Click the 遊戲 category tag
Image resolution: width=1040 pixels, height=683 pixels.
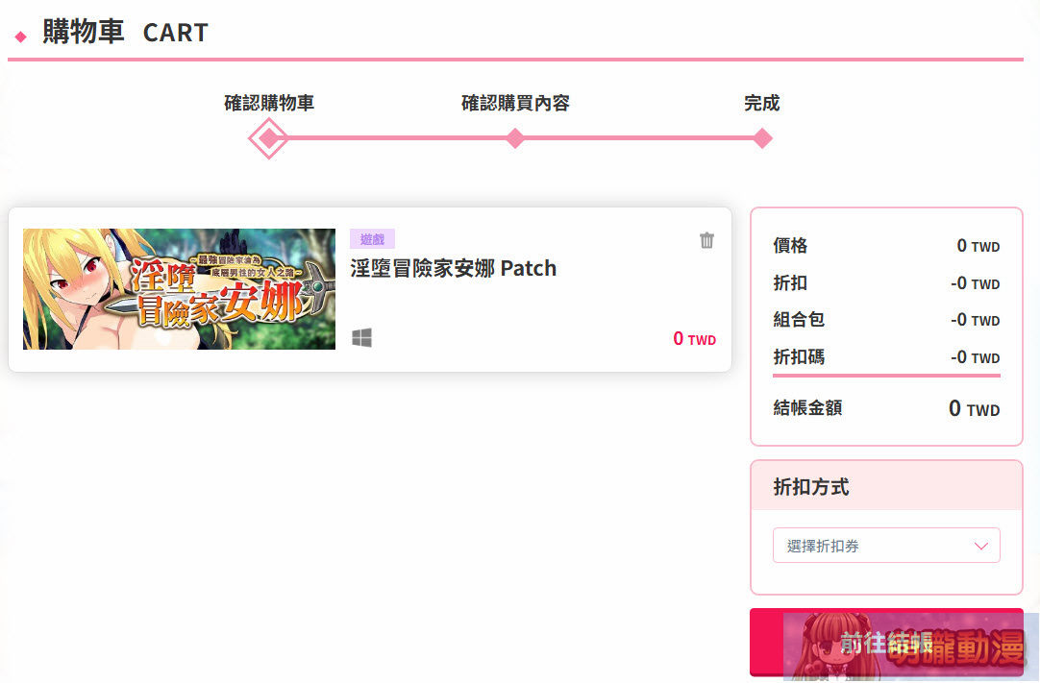pyautogui.click(x=372, y=239)
